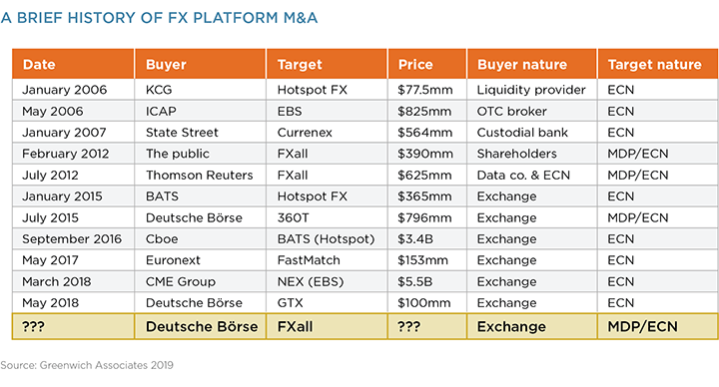The height and width of the screenshot is (387, 719).
Task: Click the Currenex target cell
Action: tap(327, 133)
